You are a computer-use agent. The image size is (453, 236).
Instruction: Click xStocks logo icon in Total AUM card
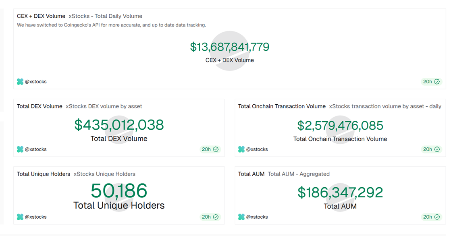click(241, 217)
